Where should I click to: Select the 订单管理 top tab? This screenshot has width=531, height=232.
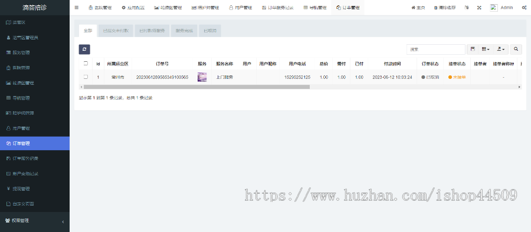348,8
